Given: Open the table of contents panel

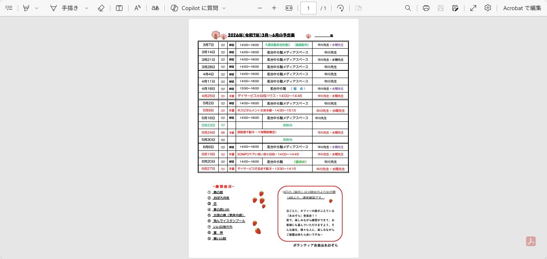Looking at the screenshot, I should 9,8.
